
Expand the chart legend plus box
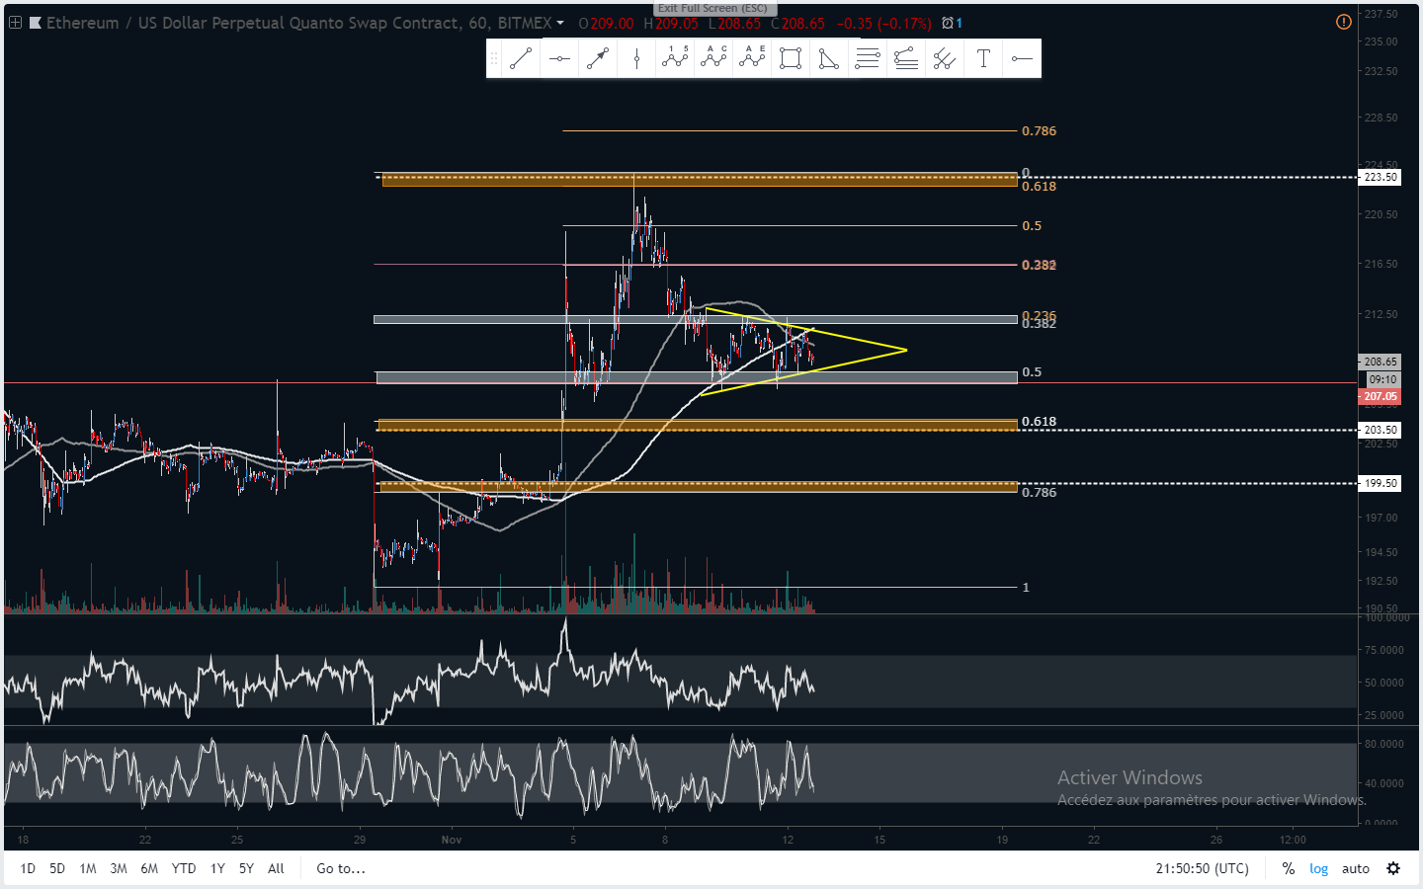pos(15,23)
